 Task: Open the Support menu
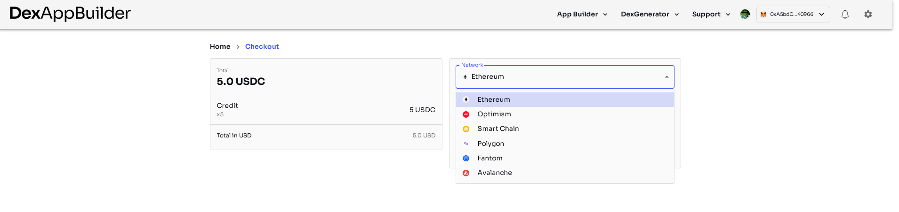click(x=711, y=15)
